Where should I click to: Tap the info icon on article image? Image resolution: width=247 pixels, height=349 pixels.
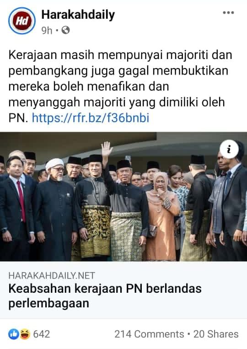coord(229,149)
